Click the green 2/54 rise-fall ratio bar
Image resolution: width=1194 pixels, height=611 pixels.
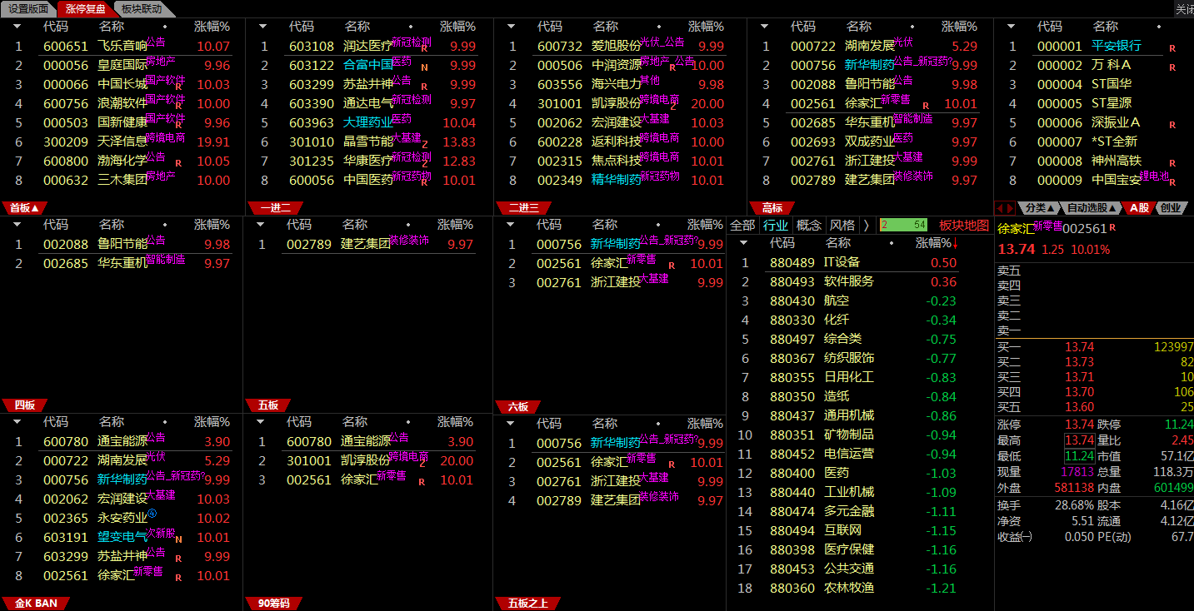coord(903,225)
